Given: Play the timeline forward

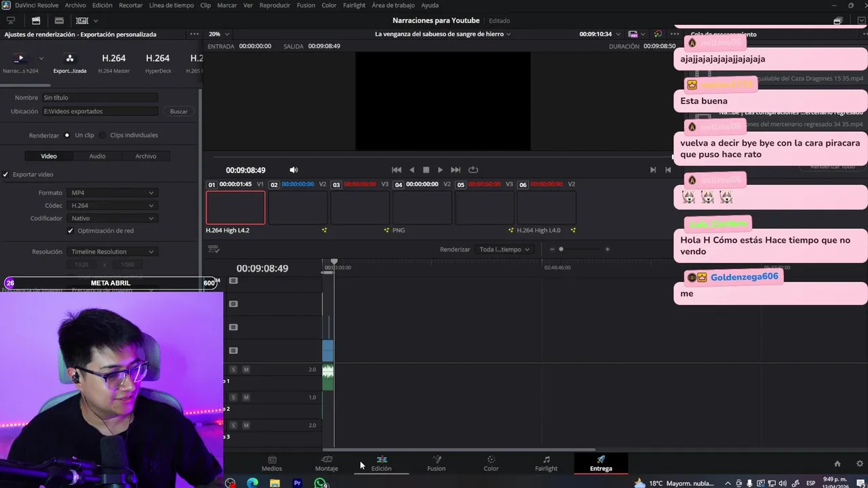Looking at the screenshot, I should [440, 170].
